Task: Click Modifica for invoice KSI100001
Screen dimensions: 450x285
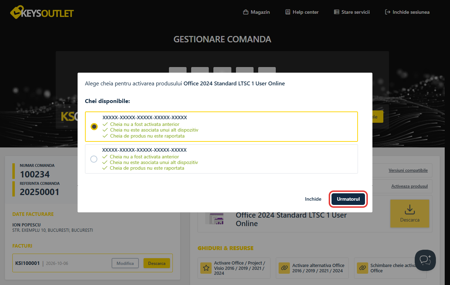Action: coord(125,263)
